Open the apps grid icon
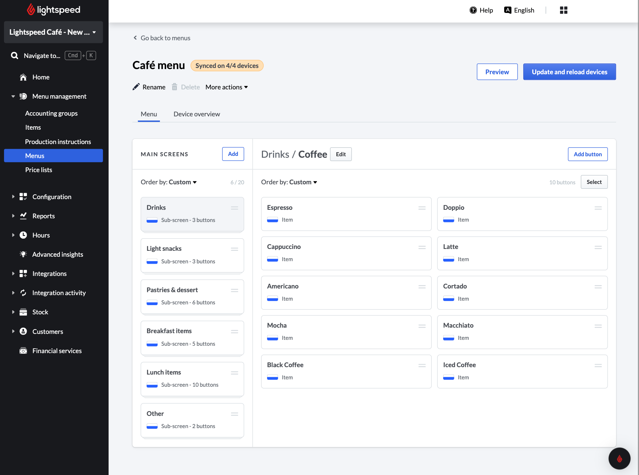This screenshot has height=475, width=639. pyautogui.click(x=563, y=10)
